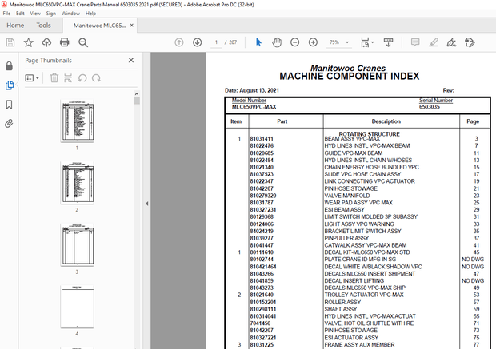Zoom in with plus button
This screenshot has height=349, width=496.
(313, 42)
